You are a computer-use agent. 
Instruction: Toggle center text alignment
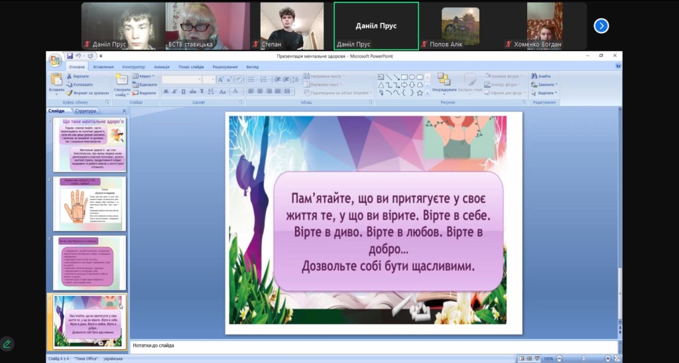[x=260, y=91]
